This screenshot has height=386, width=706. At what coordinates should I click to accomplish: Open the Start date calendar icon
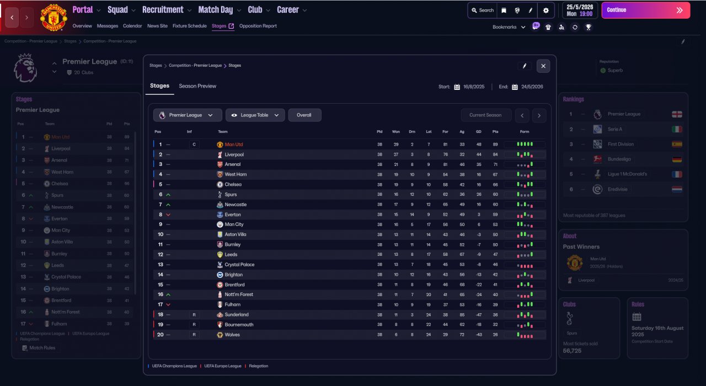457,87
